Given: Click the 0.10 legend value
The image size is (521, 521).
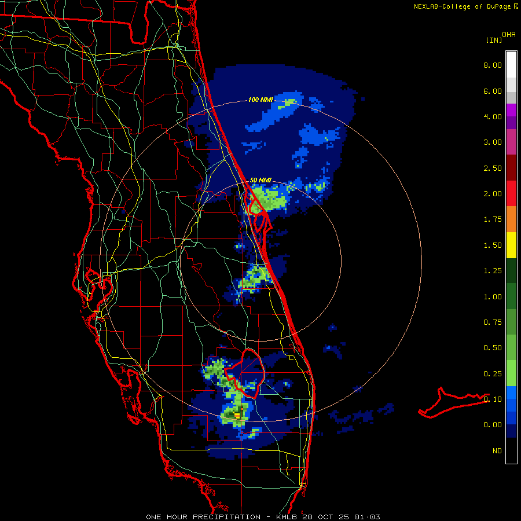Looking at the screenshot, I should (x=493, y=399).
